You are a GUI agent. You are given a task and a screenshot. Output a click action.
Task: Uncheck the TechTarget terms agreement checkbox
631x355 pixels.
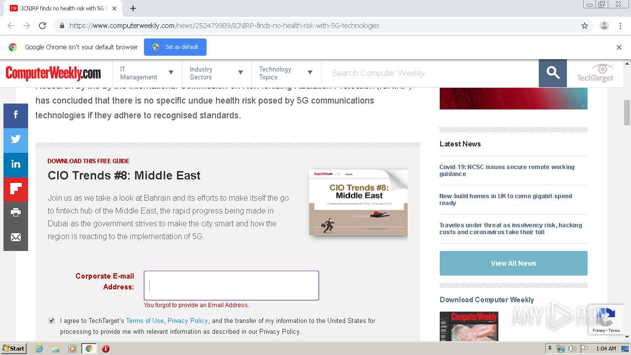pos(52,320)
